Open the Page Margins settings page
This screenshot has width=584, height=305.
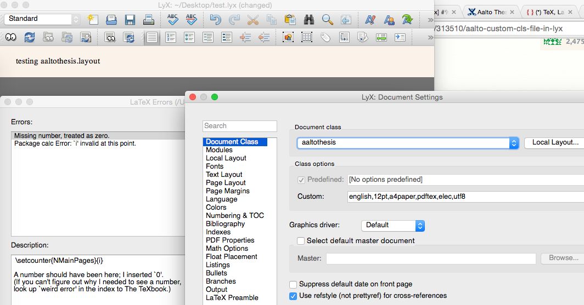228,191
